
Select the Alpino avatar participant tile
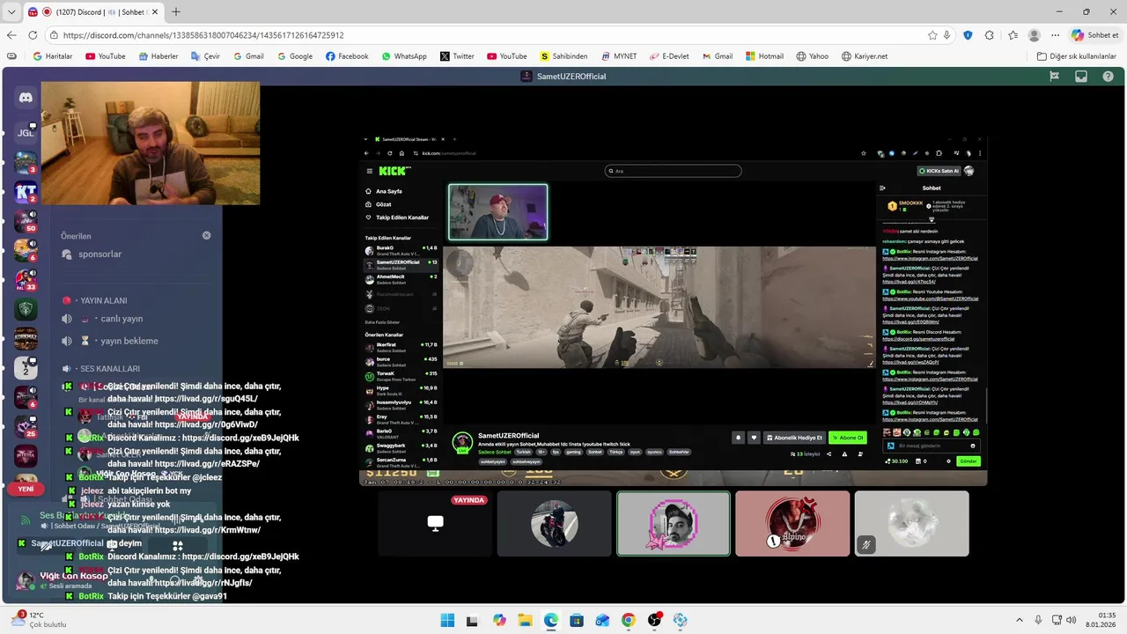(x=792, y=524)
